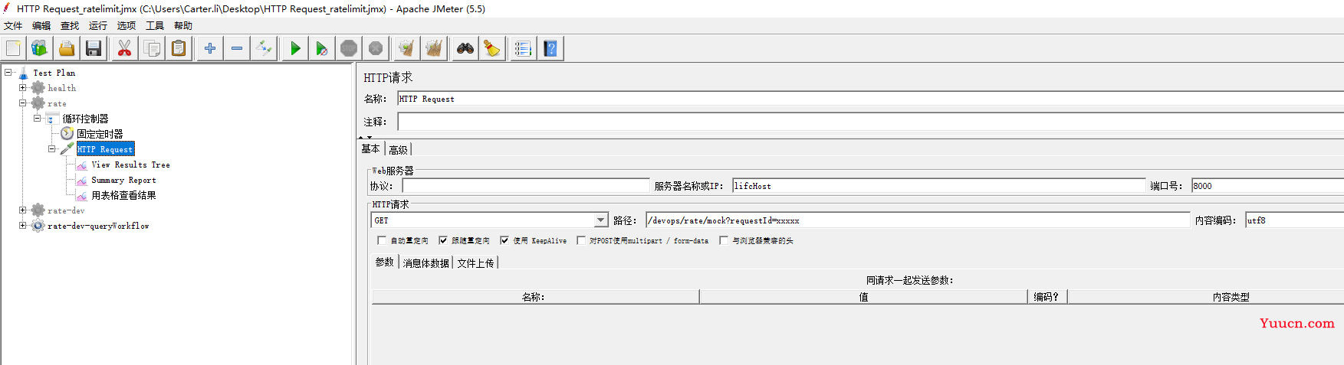Save the test plan with the floppy disk icon
The width and height of the screenshot is (1344, 365).
click(94, 48)
